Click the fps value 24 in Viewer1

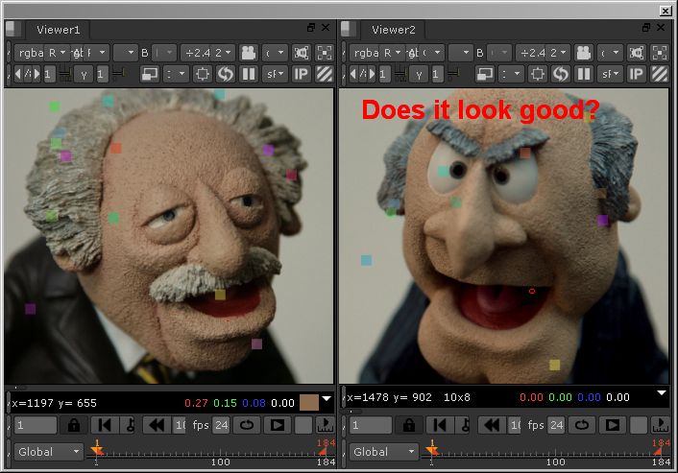pyautogui.click(x=222, y=425)
